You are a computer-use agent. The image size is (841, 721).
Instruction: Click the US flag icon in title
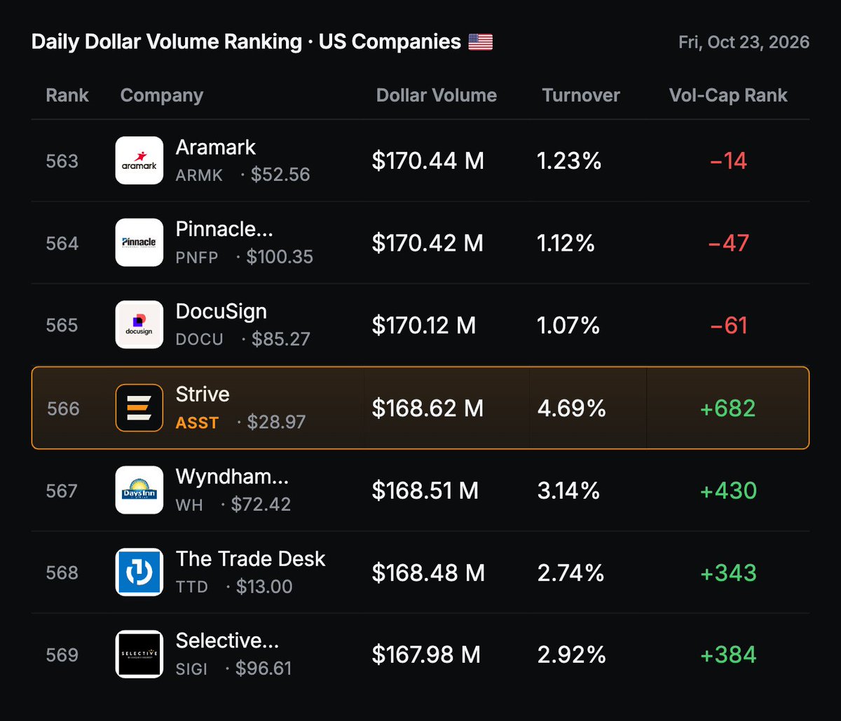click(x=481, y=42)
